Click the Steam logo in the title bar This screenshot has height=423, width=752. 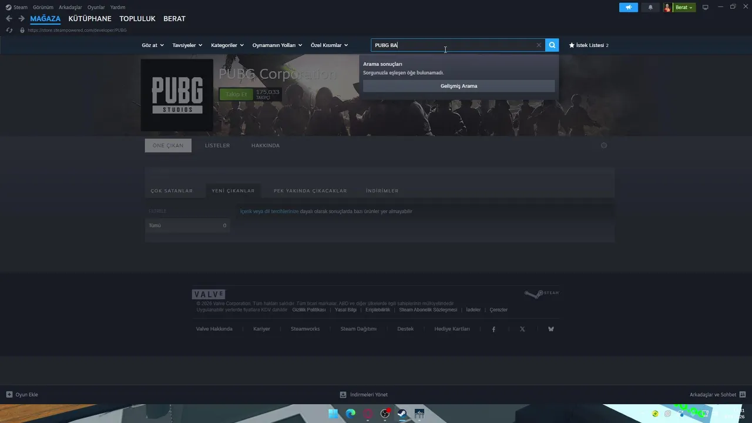pos(8,7)
